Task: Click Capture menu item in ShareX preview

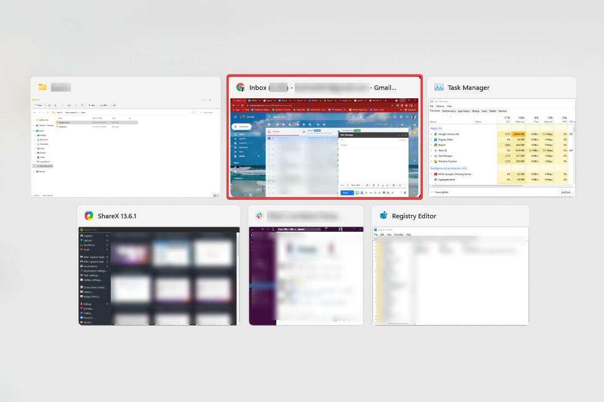Action: 93,236
